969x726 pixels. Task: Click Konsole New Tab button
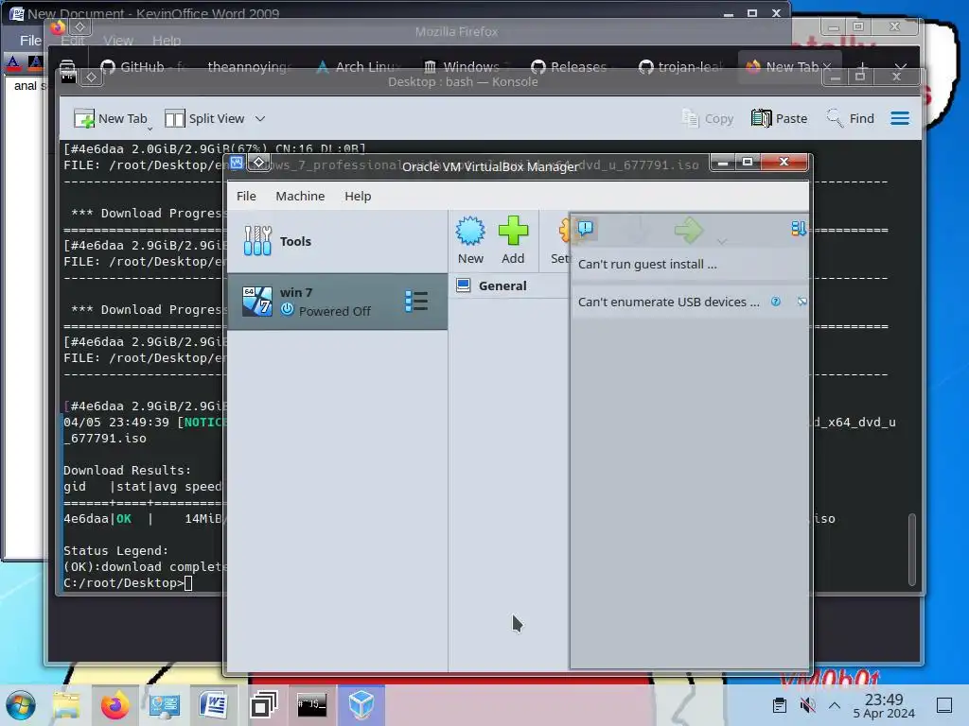pyautogui.click(x=110, y=118)
